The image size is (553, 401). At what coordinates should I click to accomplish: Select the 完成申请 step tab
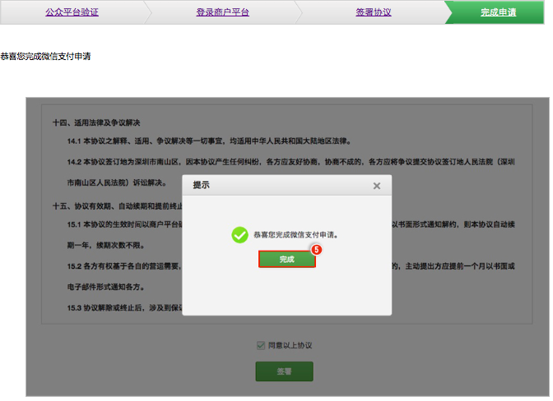click(499, 12)
